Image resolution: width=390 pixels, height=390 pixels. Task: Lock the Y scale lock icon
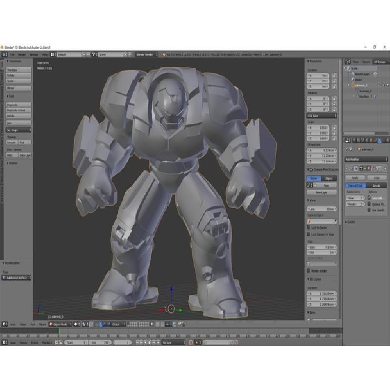(x=334, y=133)
